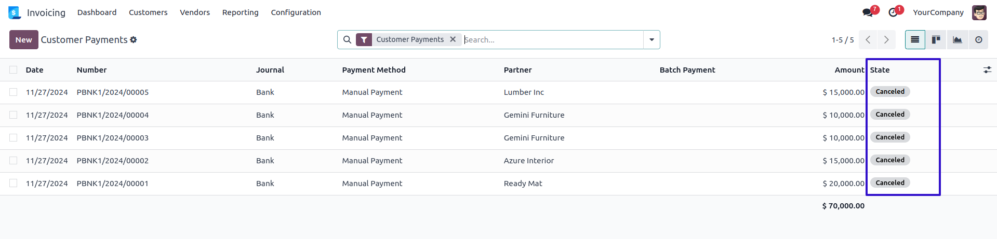
Task: Switch to graph view
Action: tap(958, 40)
